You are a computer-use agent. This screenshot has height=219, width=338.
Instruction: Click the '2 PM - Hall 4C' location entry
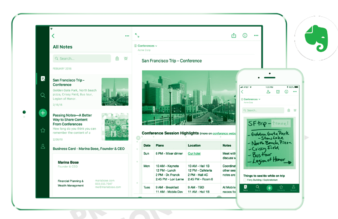(198, 175)
